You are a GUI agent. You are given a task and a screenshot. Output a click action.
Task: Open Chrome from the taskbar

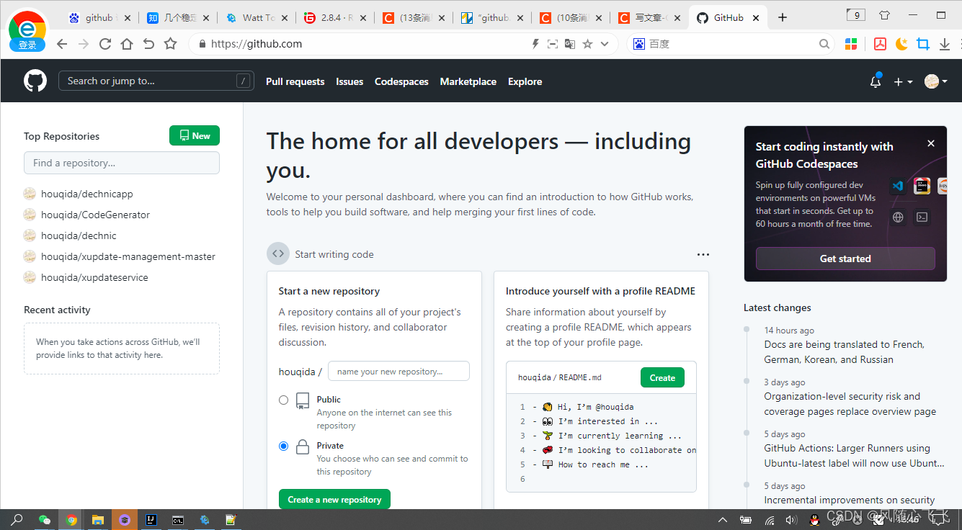[71, 519]
